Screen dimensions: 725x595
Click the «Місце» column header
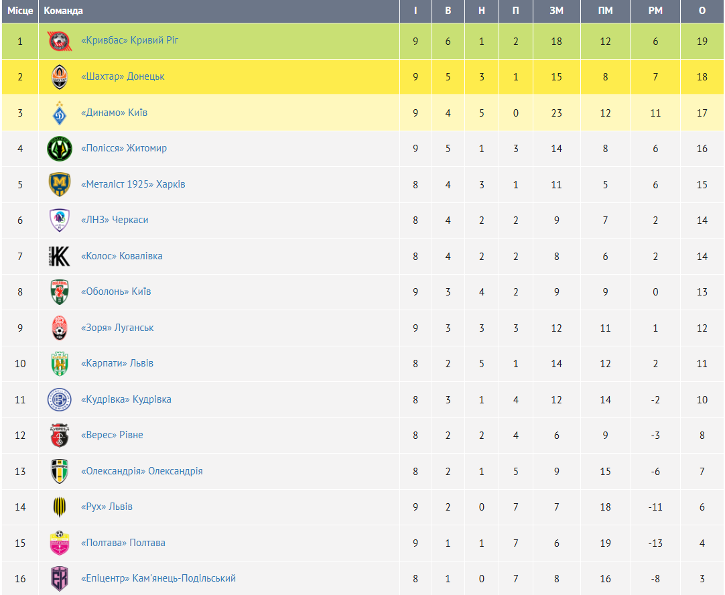coord(20,11)
